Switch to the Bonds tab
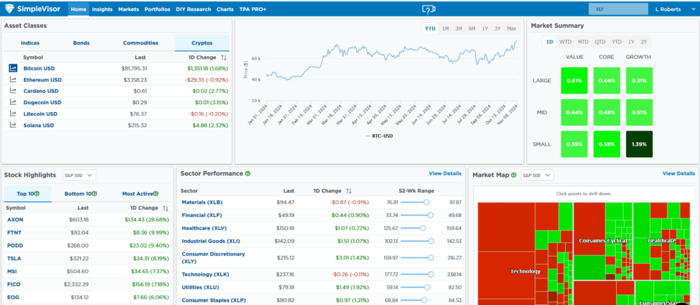Screen dimensions: 700x305 [x=81, y=43]
